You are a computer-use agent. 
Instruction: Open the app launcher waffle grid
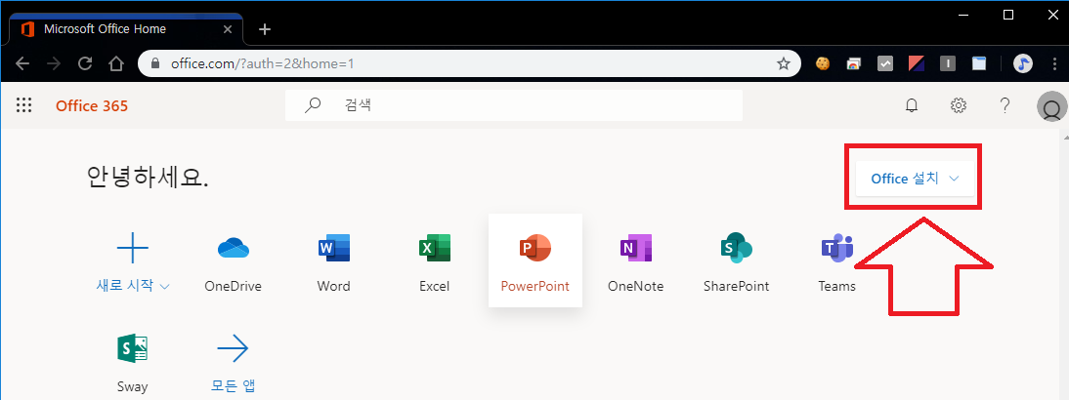24,105
